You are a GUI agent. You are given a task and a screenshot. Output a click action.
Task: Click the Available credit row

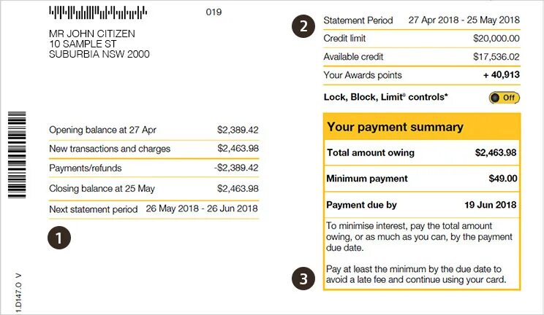[421, 57]
